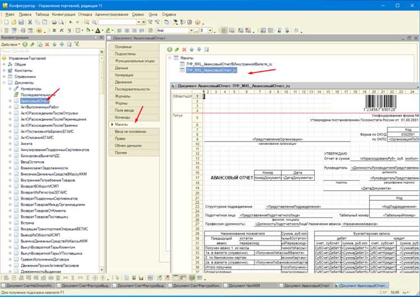Open the Действия dropdown in configuration panel
This screenshot has width=420, height=297.
pos(11,44)
